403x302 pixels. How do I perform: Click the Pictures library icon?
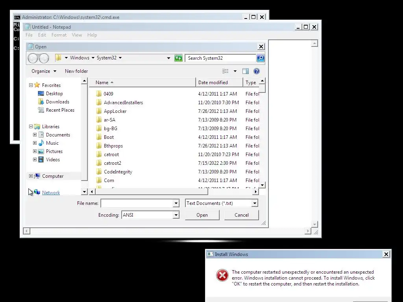tap(41, 151)
